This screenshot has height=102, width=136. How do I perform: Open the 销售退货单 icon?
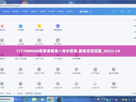coord(58,40)
